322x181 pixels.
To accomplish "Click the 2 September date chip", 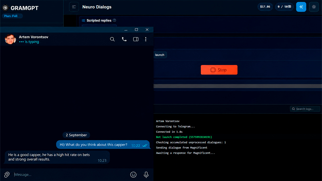I will click(76, 135).
